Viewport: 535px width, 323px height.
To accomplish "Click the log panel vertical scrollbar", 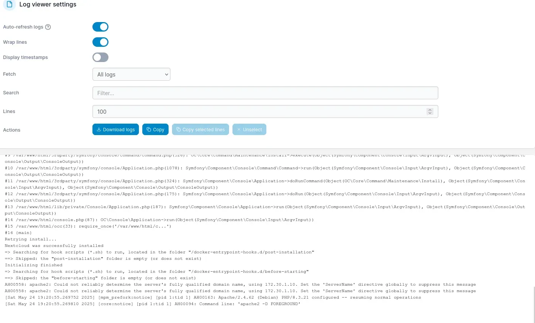I will tap(534, 304).
